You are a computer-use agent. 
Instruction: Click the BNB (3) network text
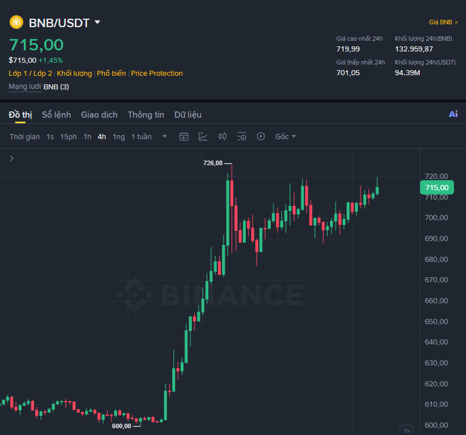(56, 87)
